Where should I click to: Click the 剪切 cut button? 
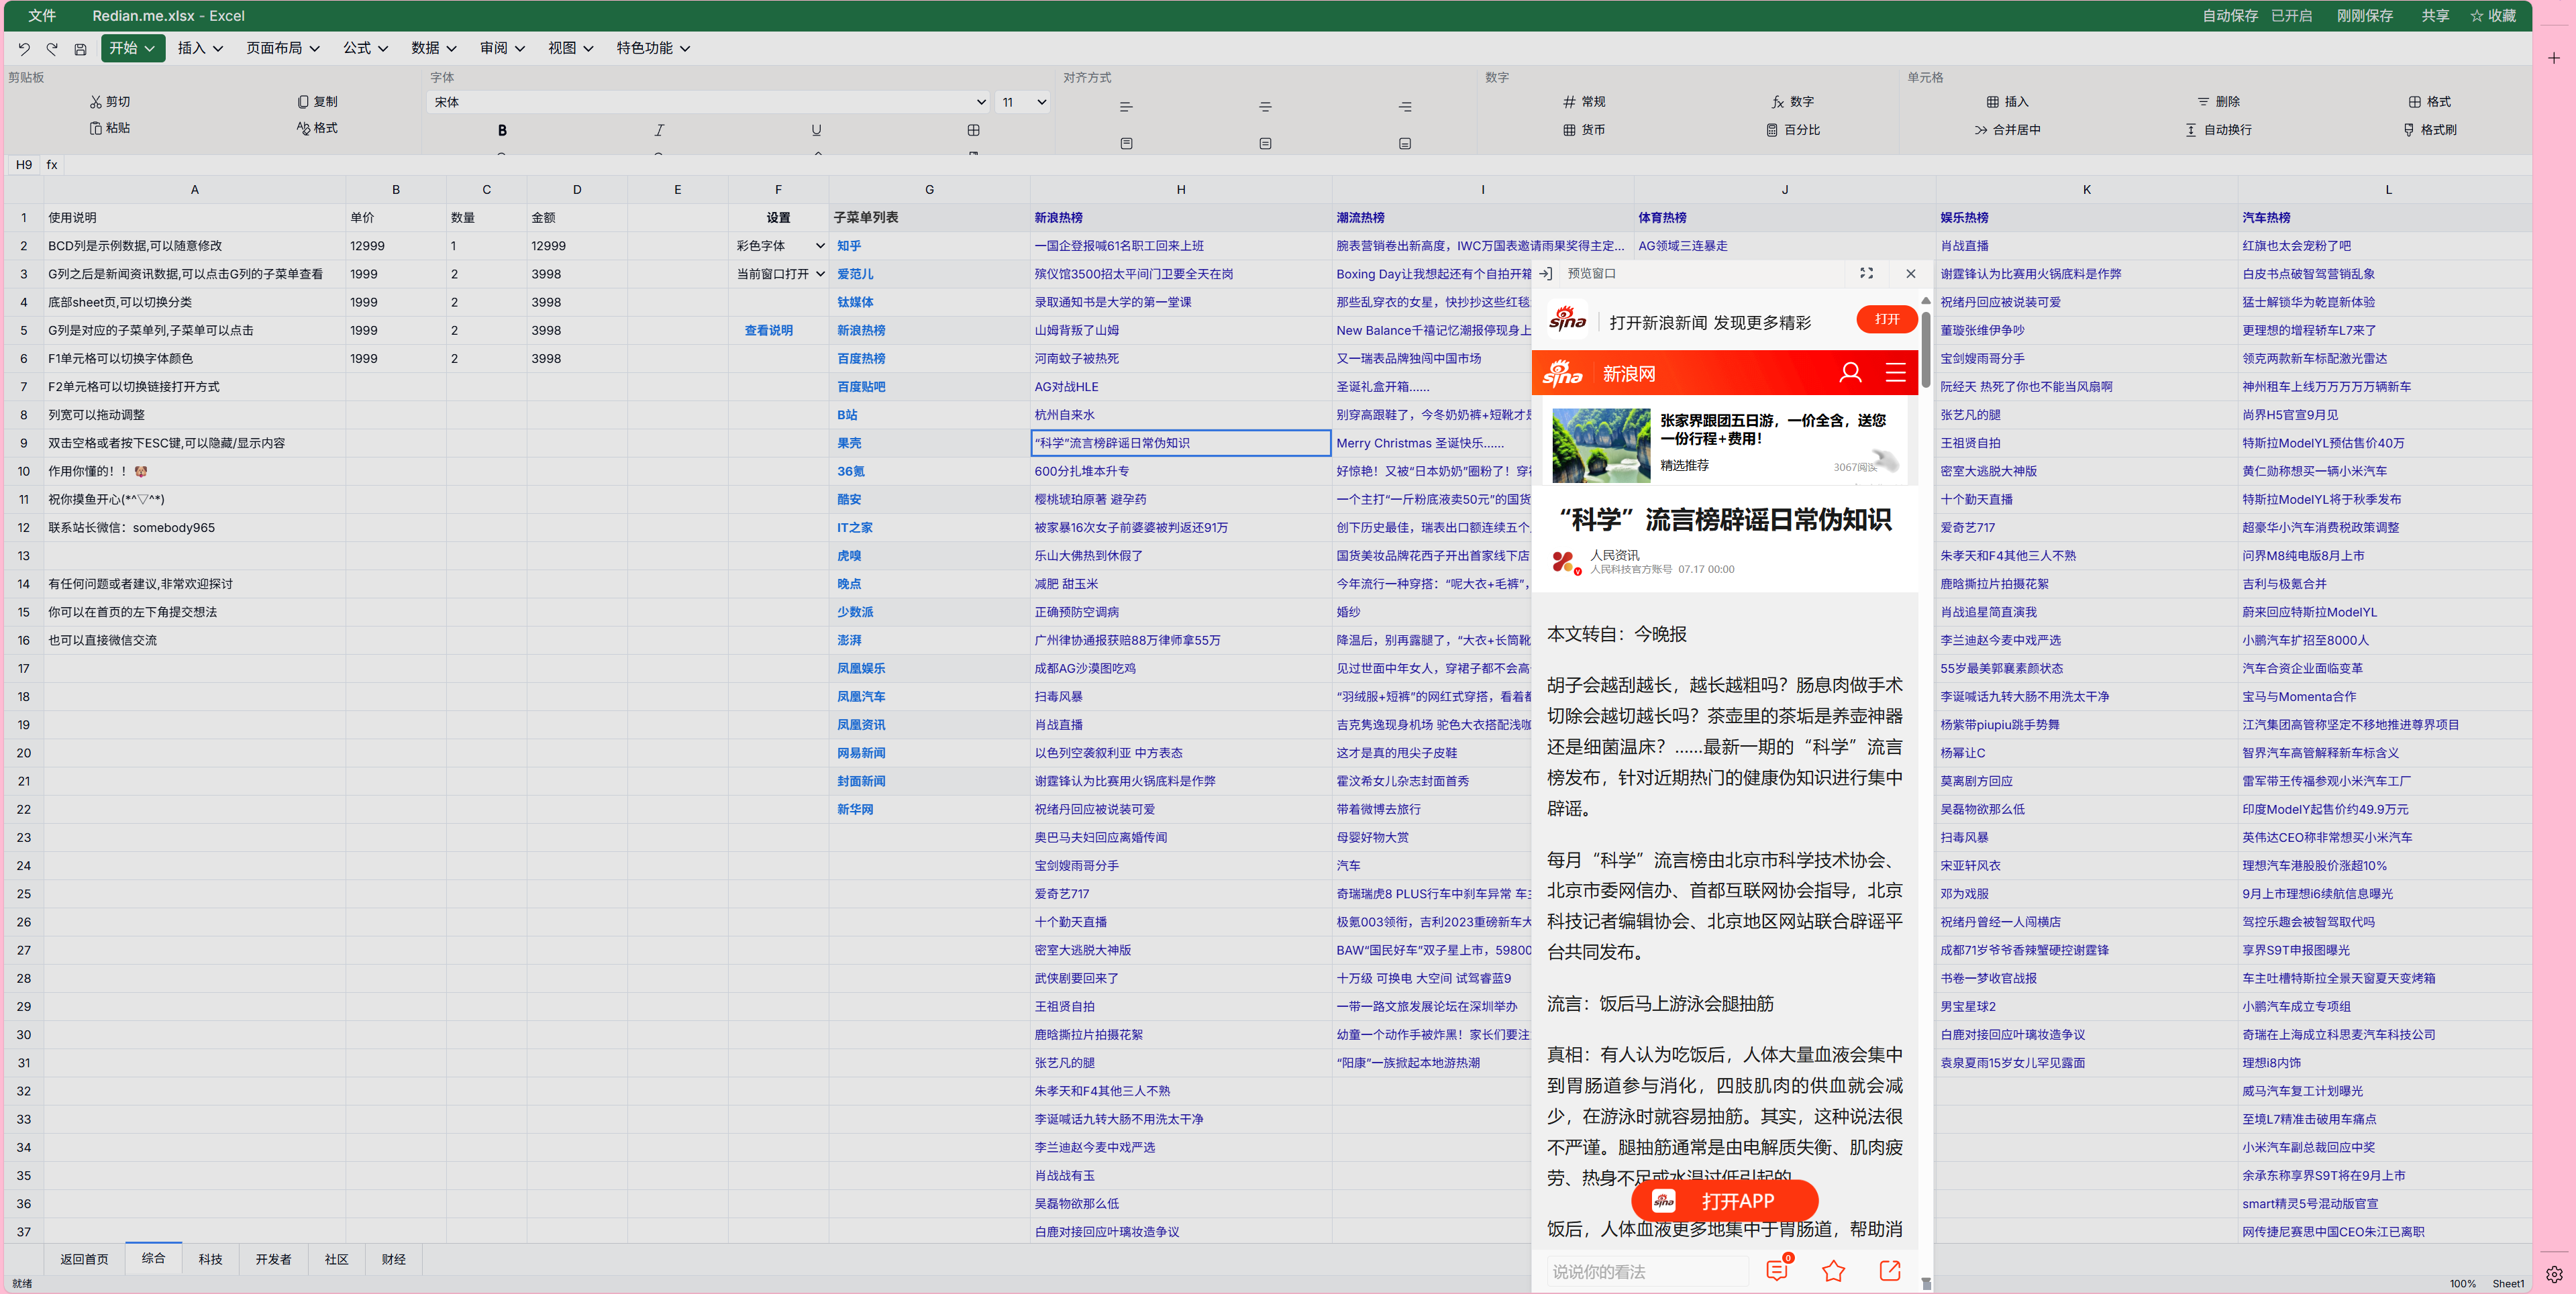(x=110, y=102)
